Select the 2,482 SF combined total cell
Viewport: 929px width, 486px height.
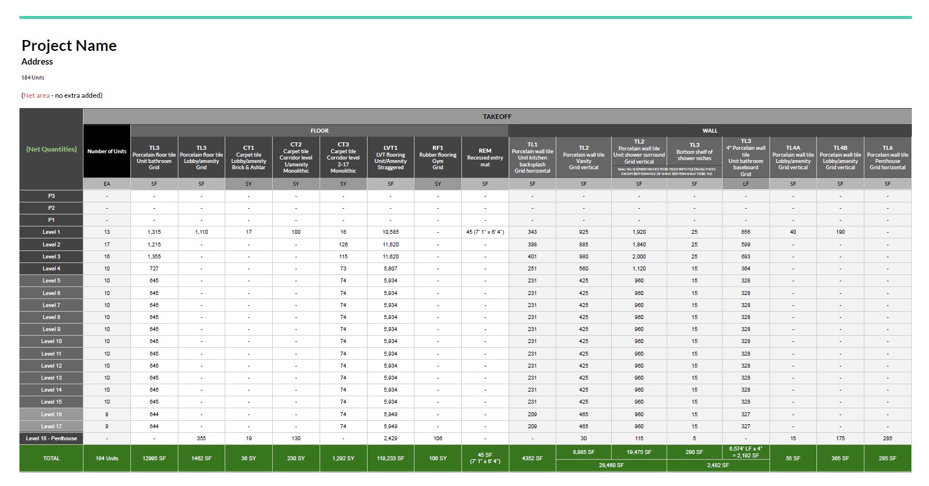click(x=717, y=465)
